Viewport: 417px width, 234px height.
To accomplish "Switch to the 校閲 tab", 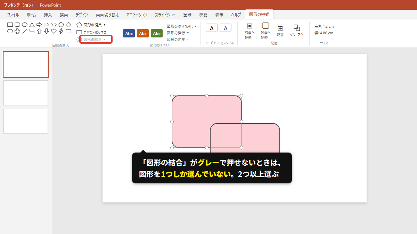I will click(203, 15).
